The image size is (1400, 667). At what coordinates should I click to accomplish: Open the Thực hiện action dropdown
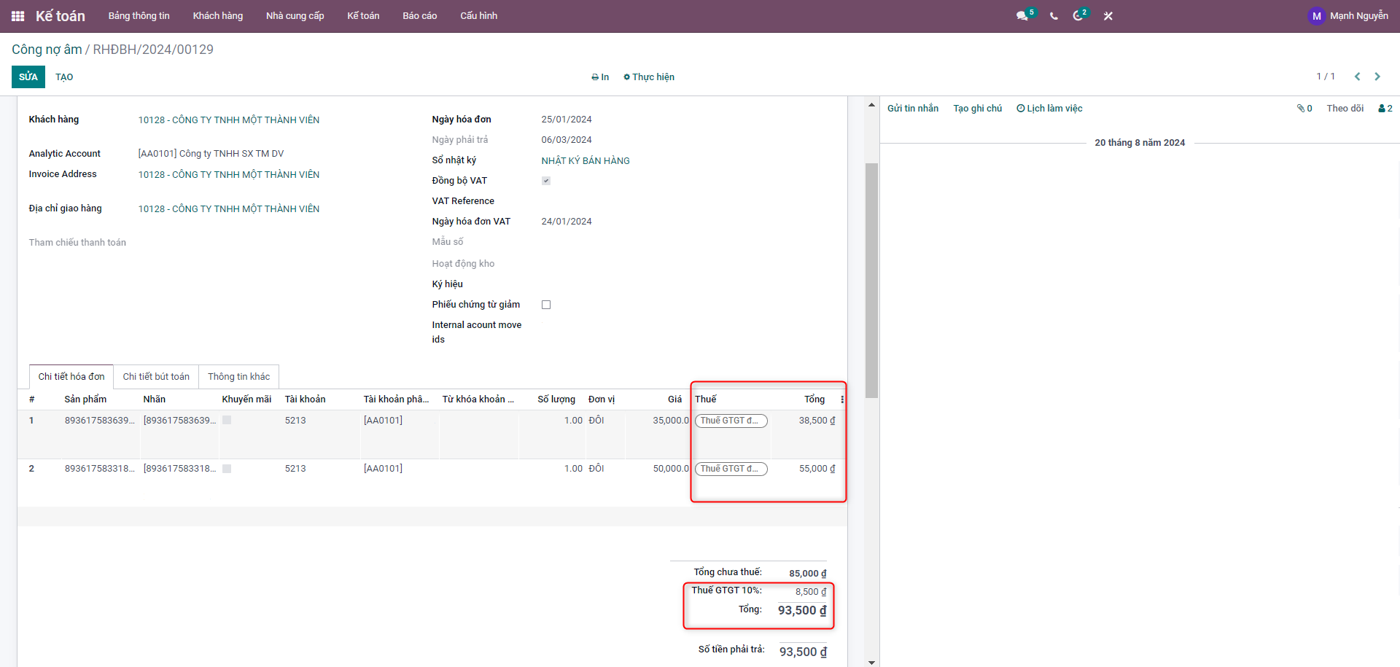click(x=649, y=77)
